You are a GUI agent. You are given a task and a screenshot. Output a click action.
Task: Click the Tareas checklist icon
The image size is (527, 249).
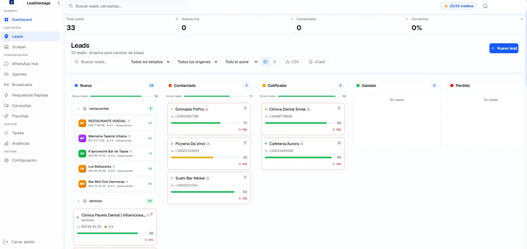pyautogui.click(x=6, y=133)
